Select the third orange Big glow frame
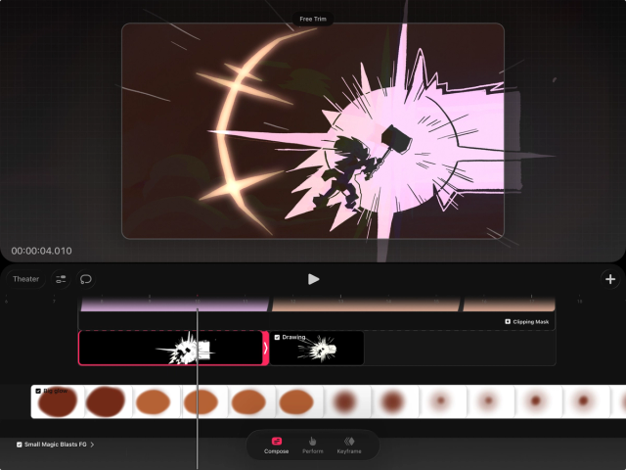The height and width of the screenshot is (470, 626). (248, 401)
